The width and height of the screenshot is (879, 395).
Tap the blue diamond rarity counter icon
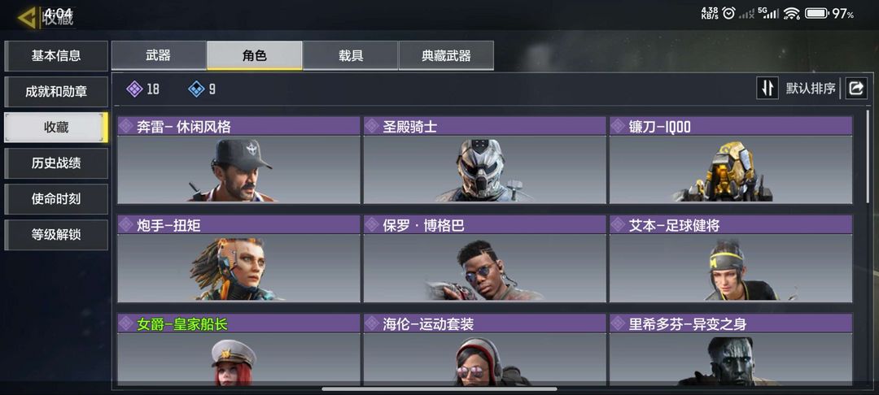pos(196,89)
